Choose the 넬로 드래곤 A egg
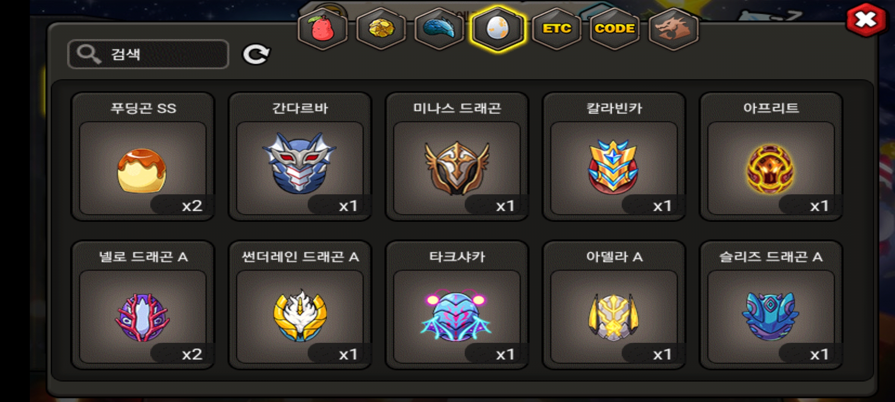Viewport: 895px width, 402px height. pyautogui.click(x=143, y=305)
